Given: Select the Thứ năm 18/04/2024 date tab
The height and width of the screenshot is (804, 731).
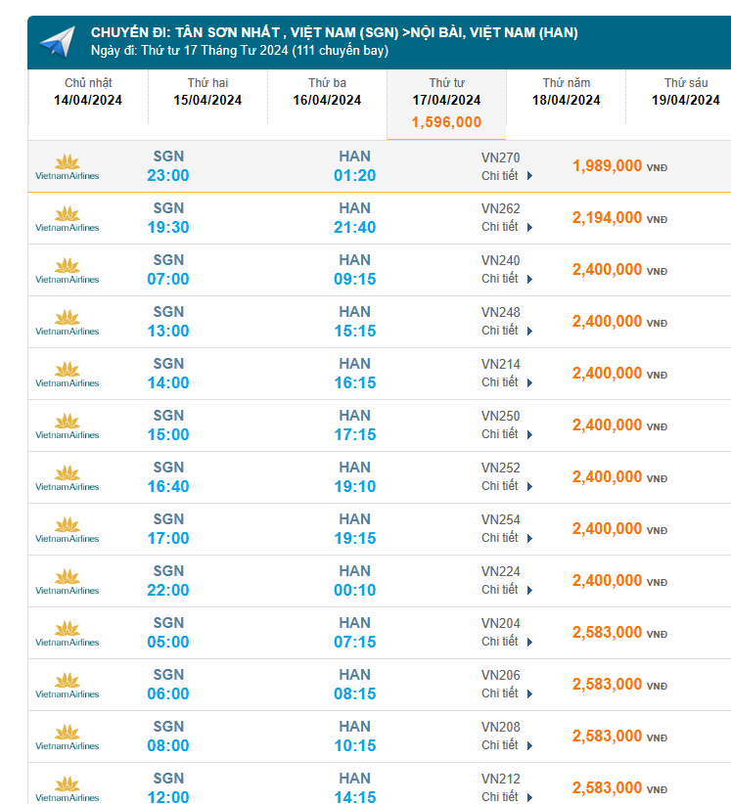Looking at the screenshot, I should click(x=567, y=92).
